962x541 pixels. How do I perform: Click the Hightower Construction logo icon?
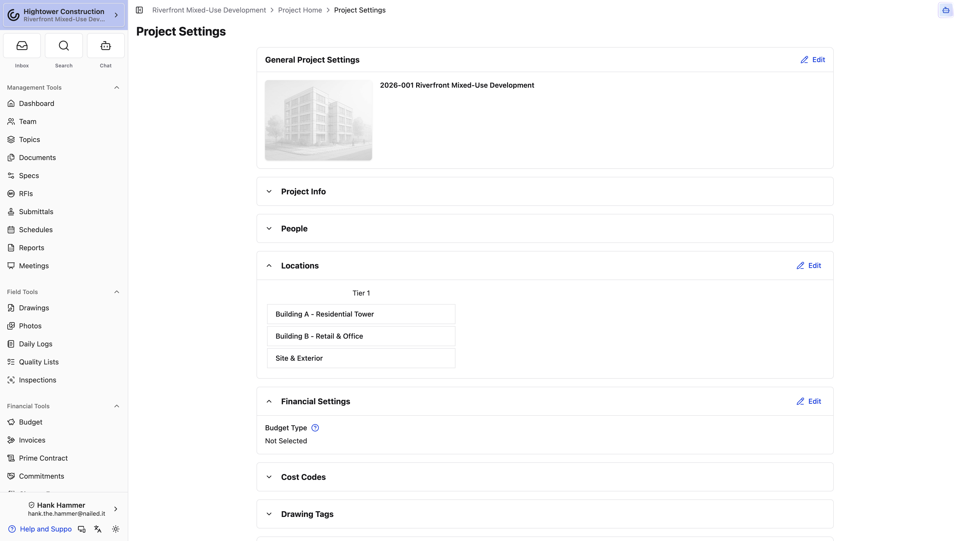tap(14, 15)
